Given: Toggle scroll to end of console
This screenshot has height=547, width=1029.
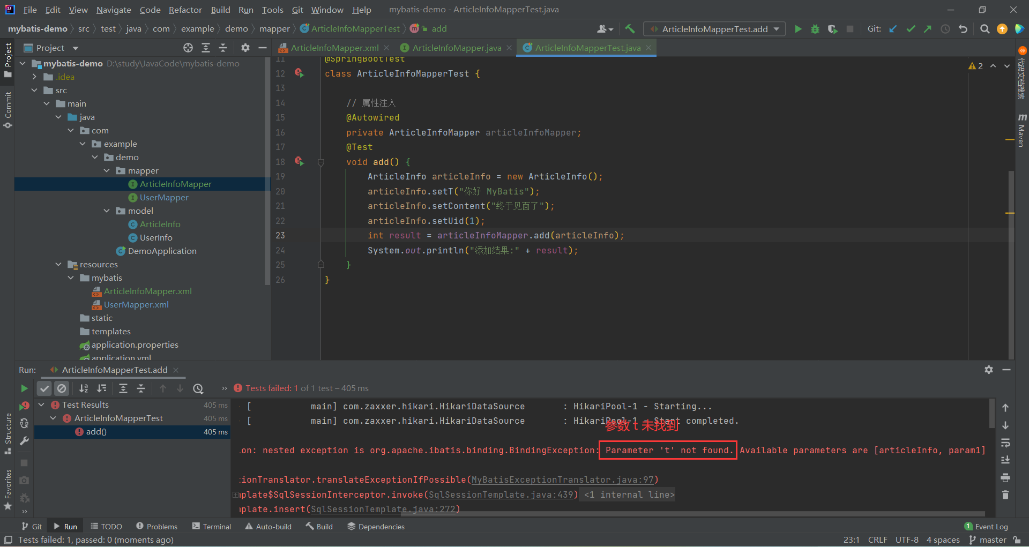Looking at the screenshot, I should (x=1005, y=460).
